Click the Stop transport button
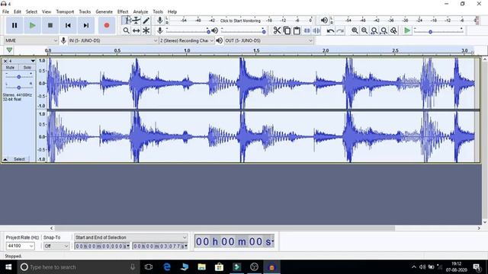This screenshot has height=274, width=488. (x=50, y=25)
